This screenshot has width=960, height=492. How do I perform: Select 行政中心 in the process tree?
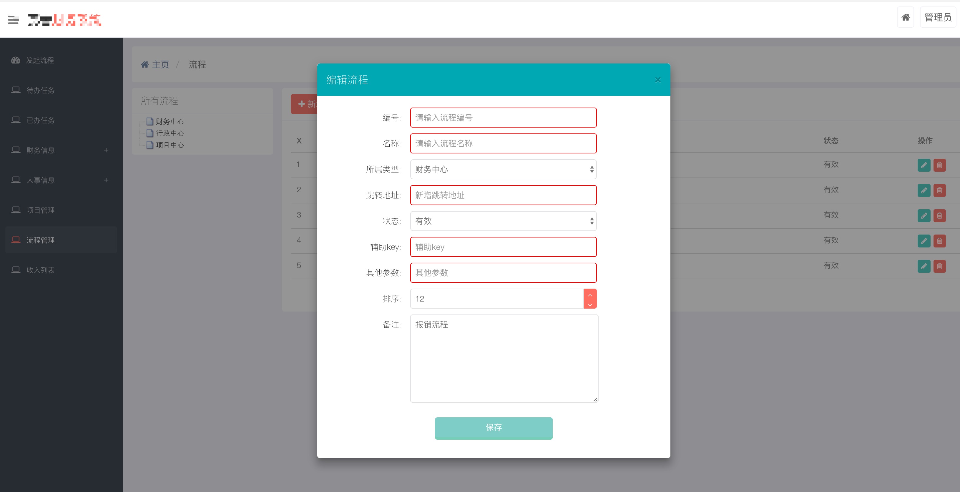(x=170, y=133)
